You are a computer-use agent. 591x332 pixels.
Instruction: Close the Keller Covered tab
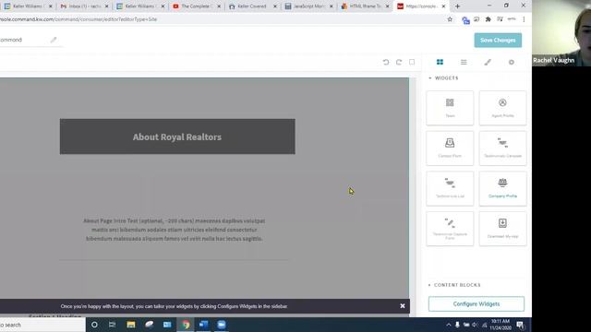pos(275,6)
